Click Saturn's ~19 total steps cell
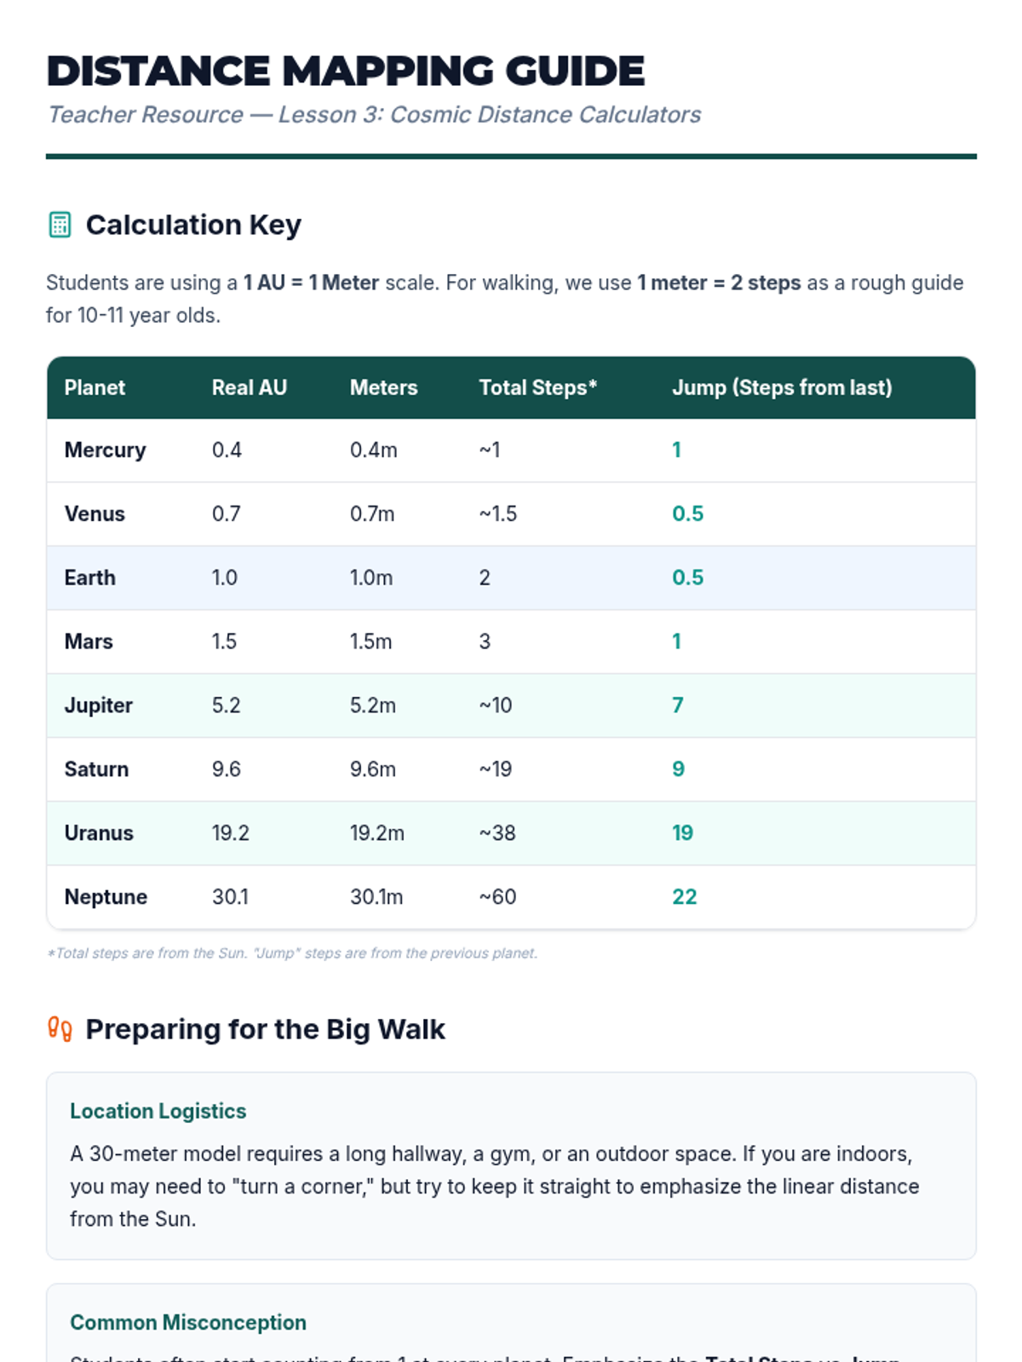 (x=495, y=770)
